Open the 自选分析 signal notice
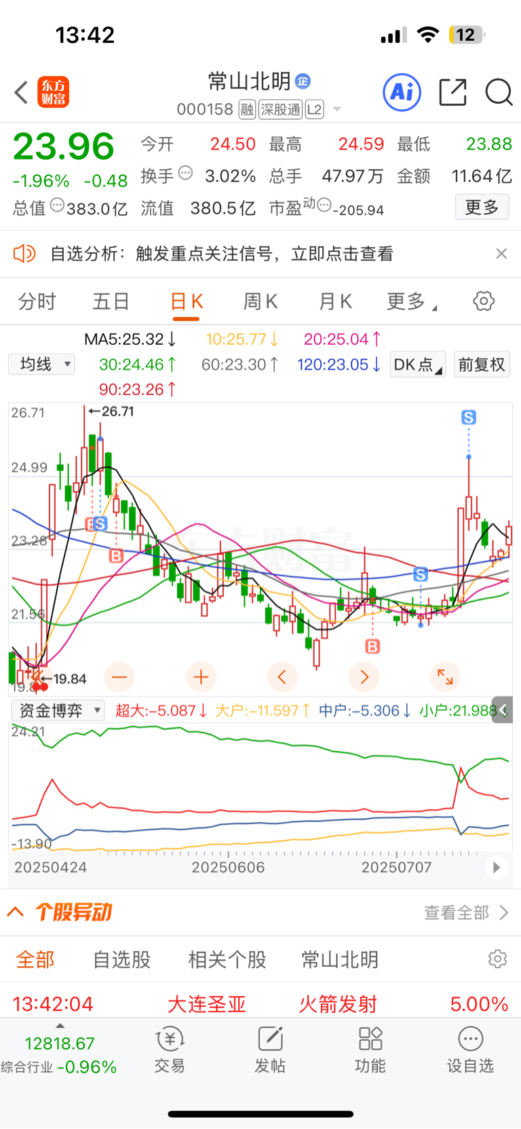This screenshot has height=1129, width=521. (x=222, y=254)
